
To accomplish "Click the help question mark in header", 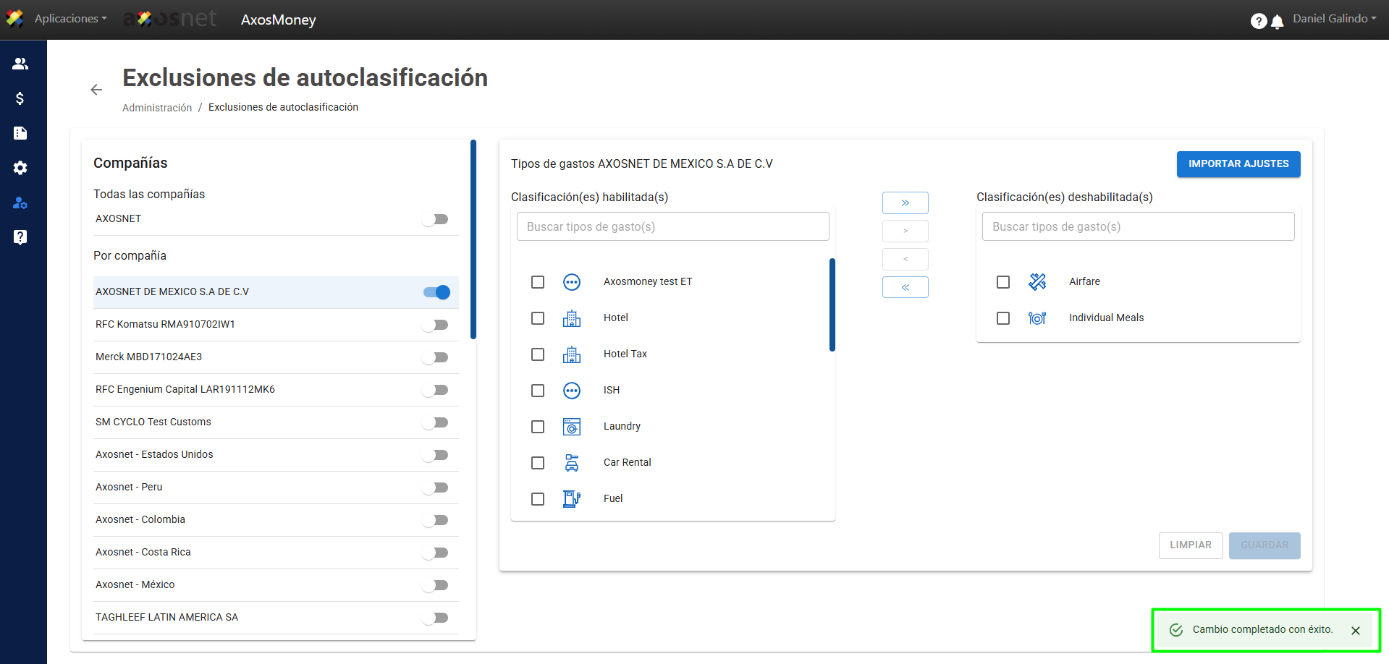I will coord(1258,22).
